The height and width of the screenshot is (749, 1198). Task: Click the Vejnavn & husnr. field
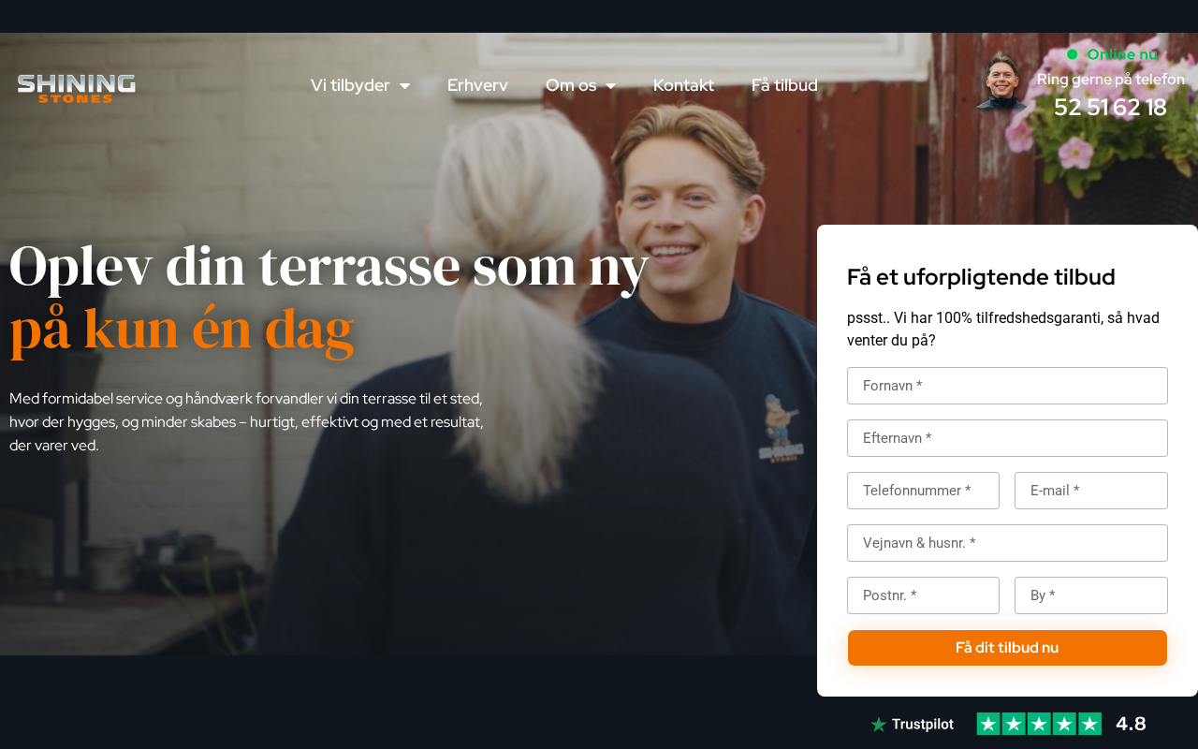(x=1007, y=543)
